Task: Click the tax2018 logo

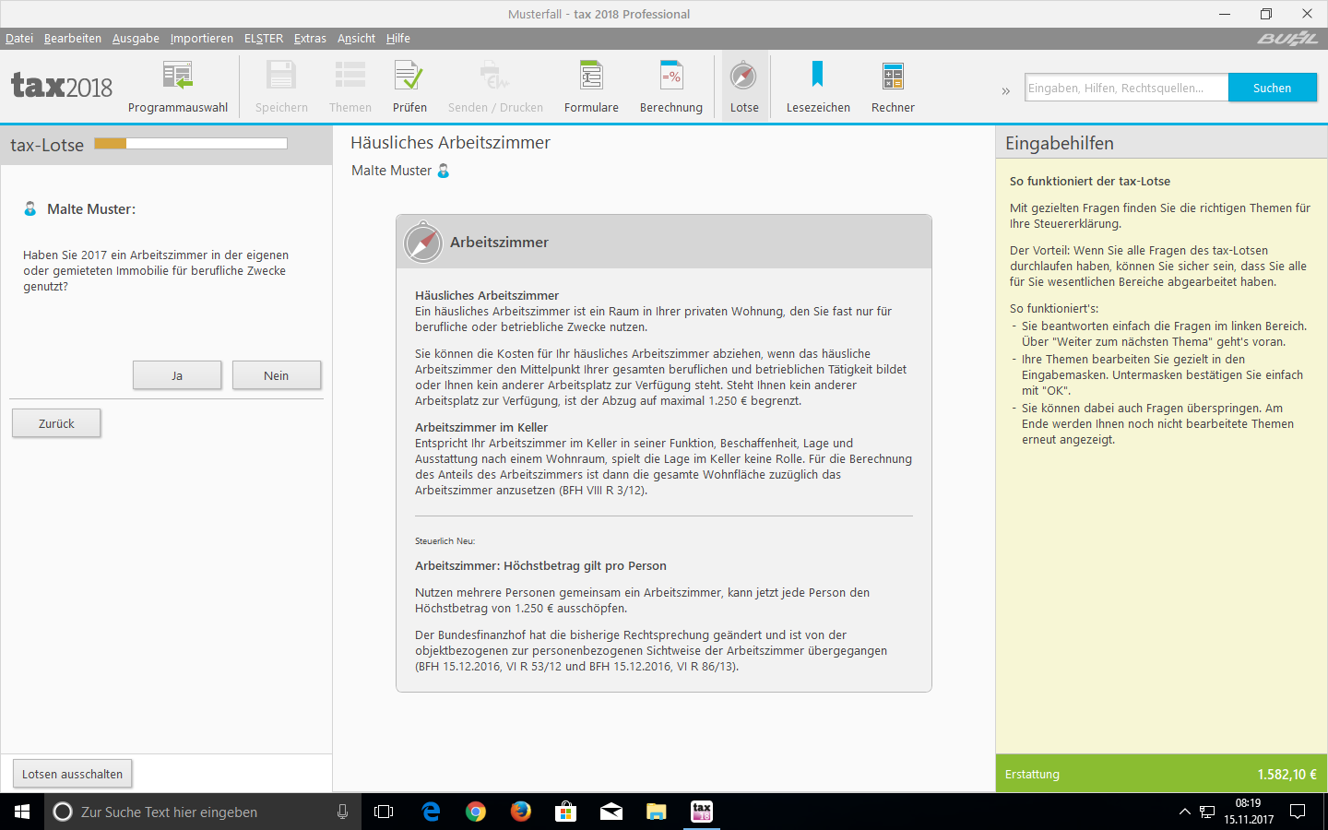Action: pos(62,86)
